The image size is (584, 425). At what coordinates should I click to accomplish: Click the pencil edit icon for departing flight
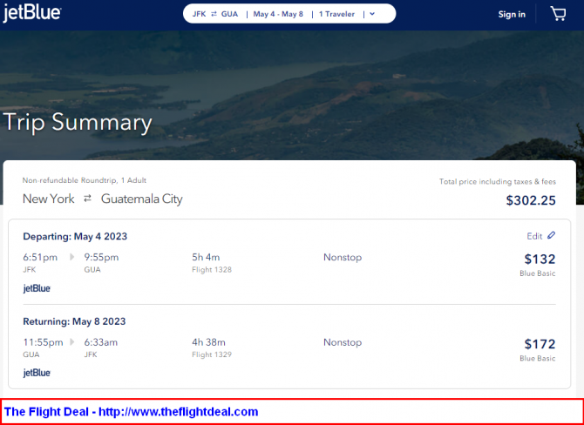pyautogui.click(x=551, y=235)
